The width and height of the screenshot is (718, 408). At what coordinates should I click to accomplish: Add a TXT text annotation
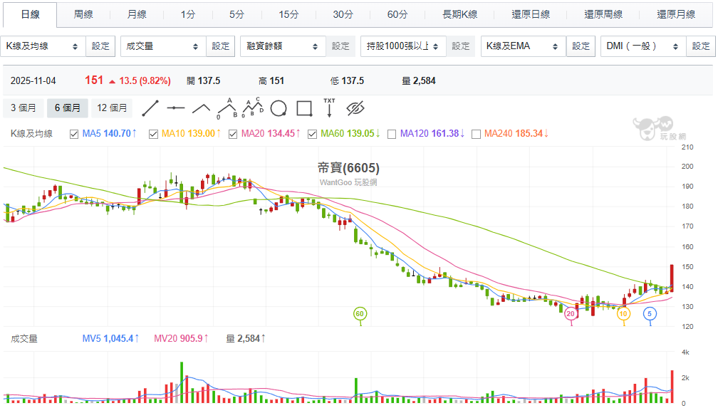coord(329,108)
